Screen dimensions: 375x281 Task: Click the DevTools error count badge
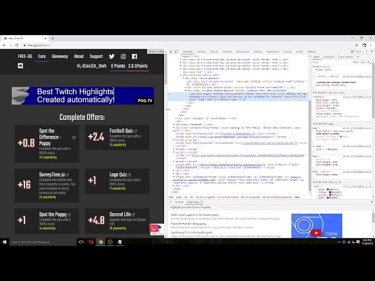click(353, 52)
